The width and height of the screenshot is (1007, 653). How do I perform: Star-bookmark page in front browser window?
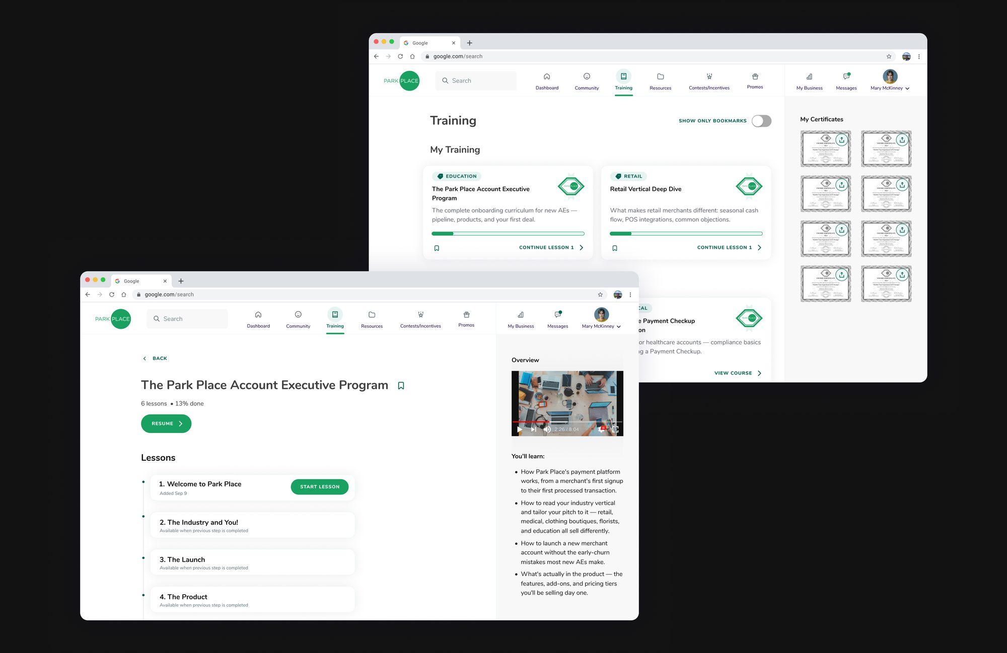click(600, 295)
